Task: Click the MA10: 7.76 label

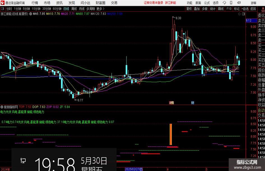Action: pos(53,14)
